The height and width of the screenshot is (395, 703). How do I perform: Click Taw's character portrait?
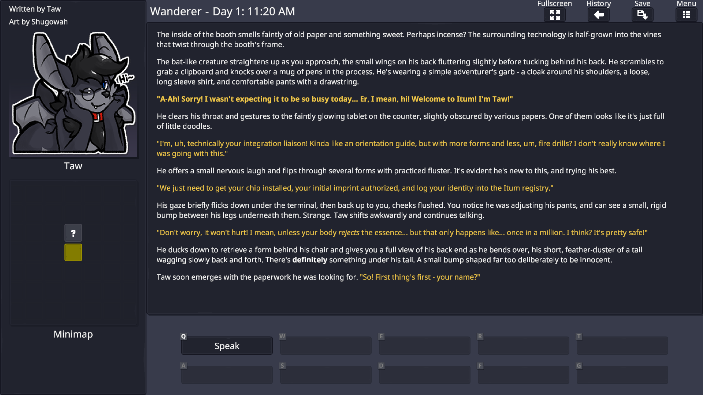tap(73, 93)
